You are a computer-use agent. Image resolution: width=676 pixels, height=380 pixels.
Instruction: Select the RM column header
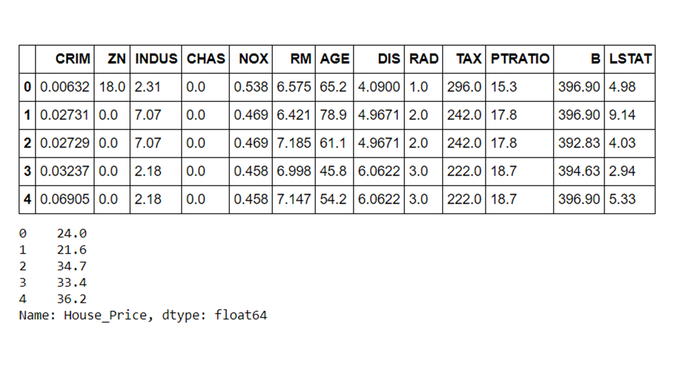301,59
